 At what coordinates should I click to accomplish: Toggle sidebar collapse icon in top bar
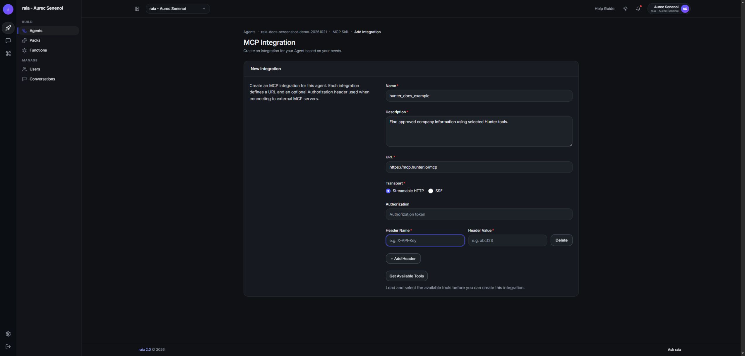[x=137, y=9]
